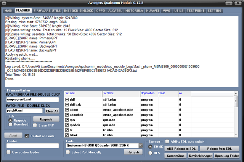Image resolution: width=244 pixels, height=162 pixels.
Task: Enable Select Port Manually checkbox
Action: pyautogui.click(x=68, y=152)
